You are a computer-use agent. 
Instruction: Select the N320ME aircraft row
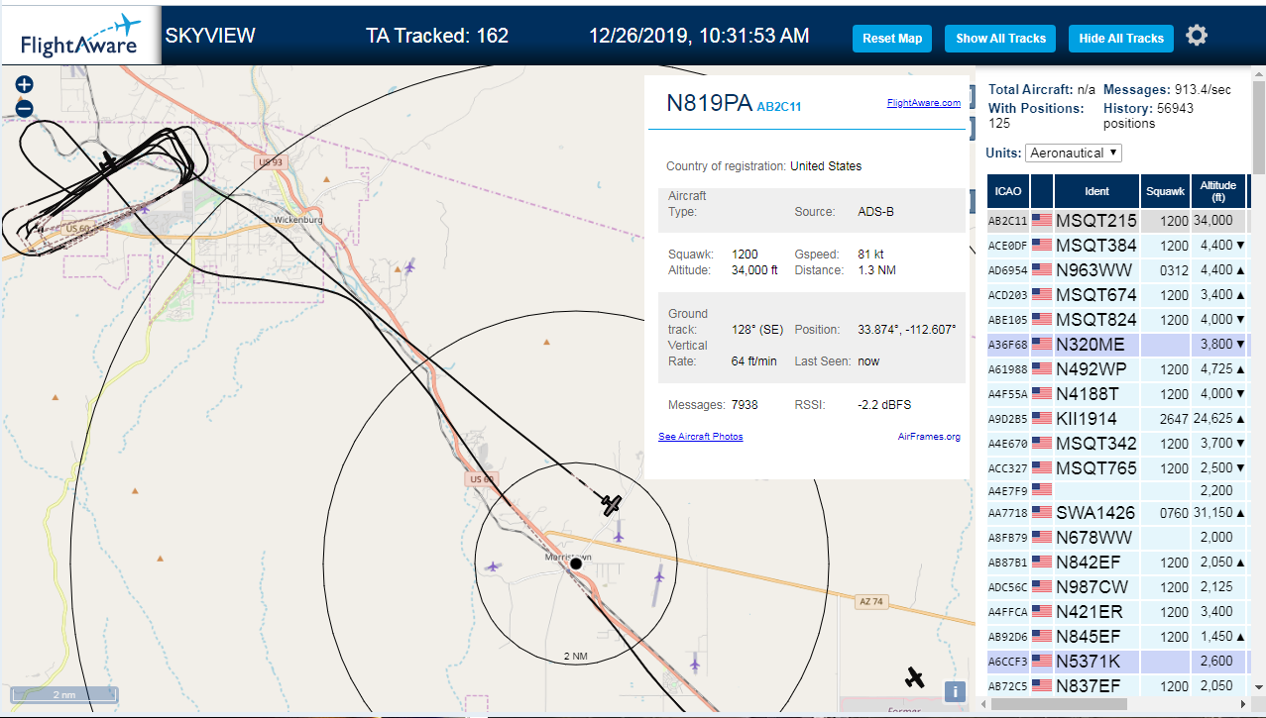(1117, 344)
